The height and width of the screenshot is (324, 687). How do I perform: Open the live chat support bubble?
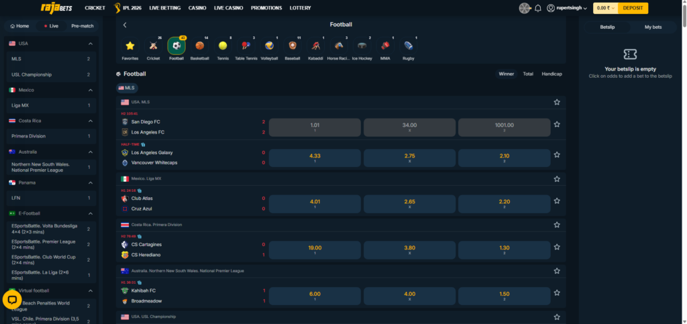pos(12,299)
